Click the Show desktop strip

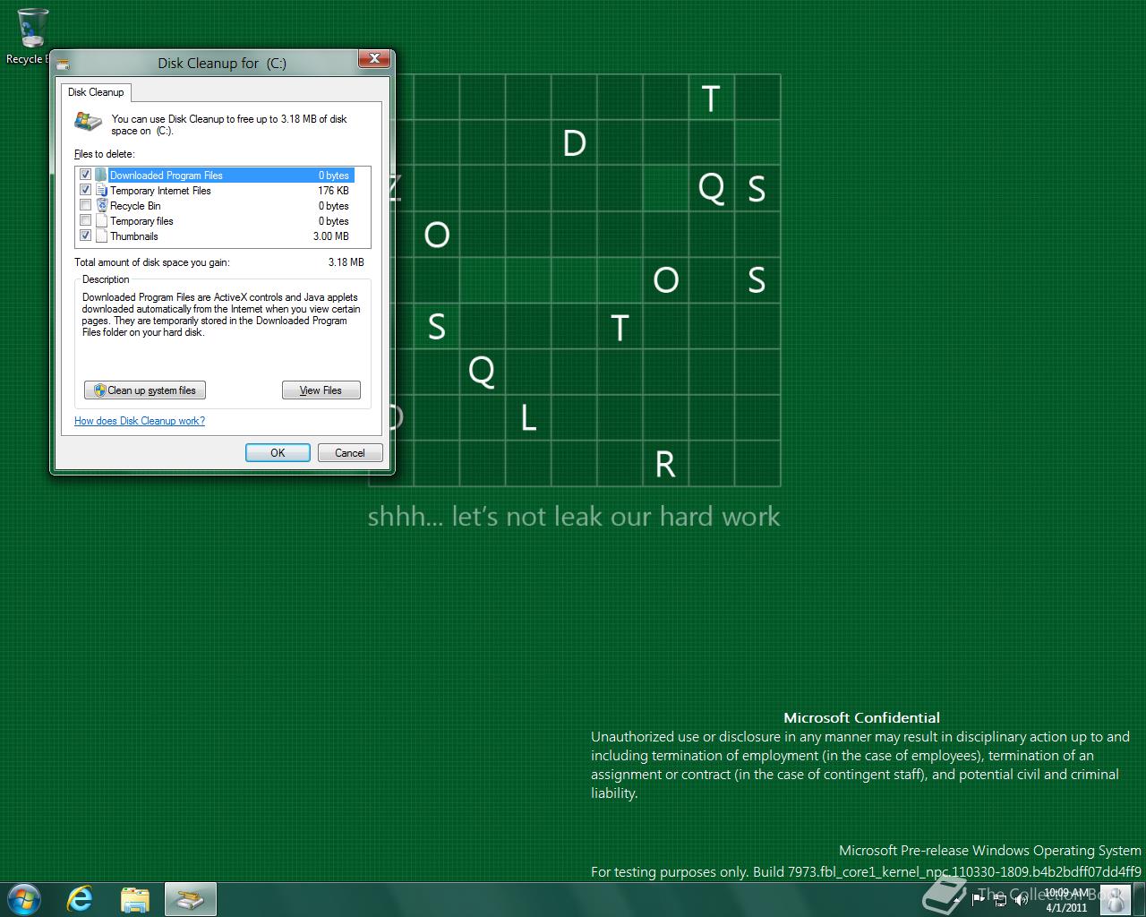coord(1139,899)
